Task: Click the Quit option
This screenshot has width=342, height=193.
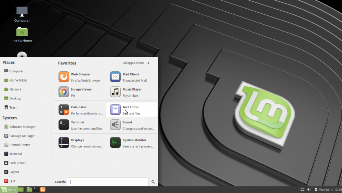Action: (x=12, y=181)
